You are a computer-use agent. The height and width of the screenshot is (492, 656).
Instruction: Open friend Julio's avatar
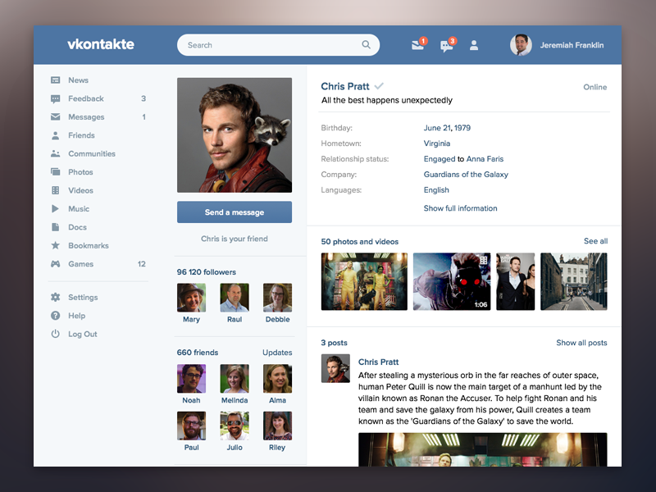click(235, 426)
